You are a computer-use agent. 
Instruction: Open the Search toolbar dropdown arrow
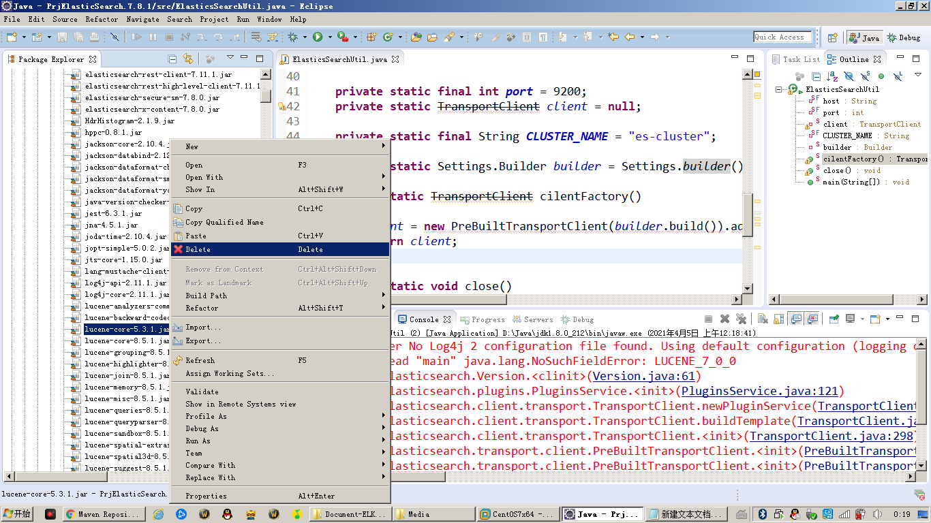point(462,37)
